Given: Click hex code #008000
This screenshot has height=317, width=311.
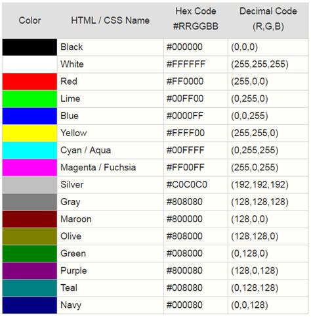Looking at the screenshot, I should [184, 253].
